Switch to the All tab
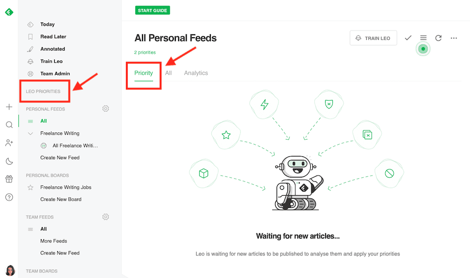 pyautogui.click(x=168, y=73)
